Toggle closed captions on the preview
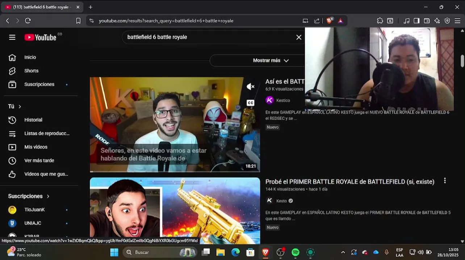This screenshot has width=465, height=260. pos(250,103)
